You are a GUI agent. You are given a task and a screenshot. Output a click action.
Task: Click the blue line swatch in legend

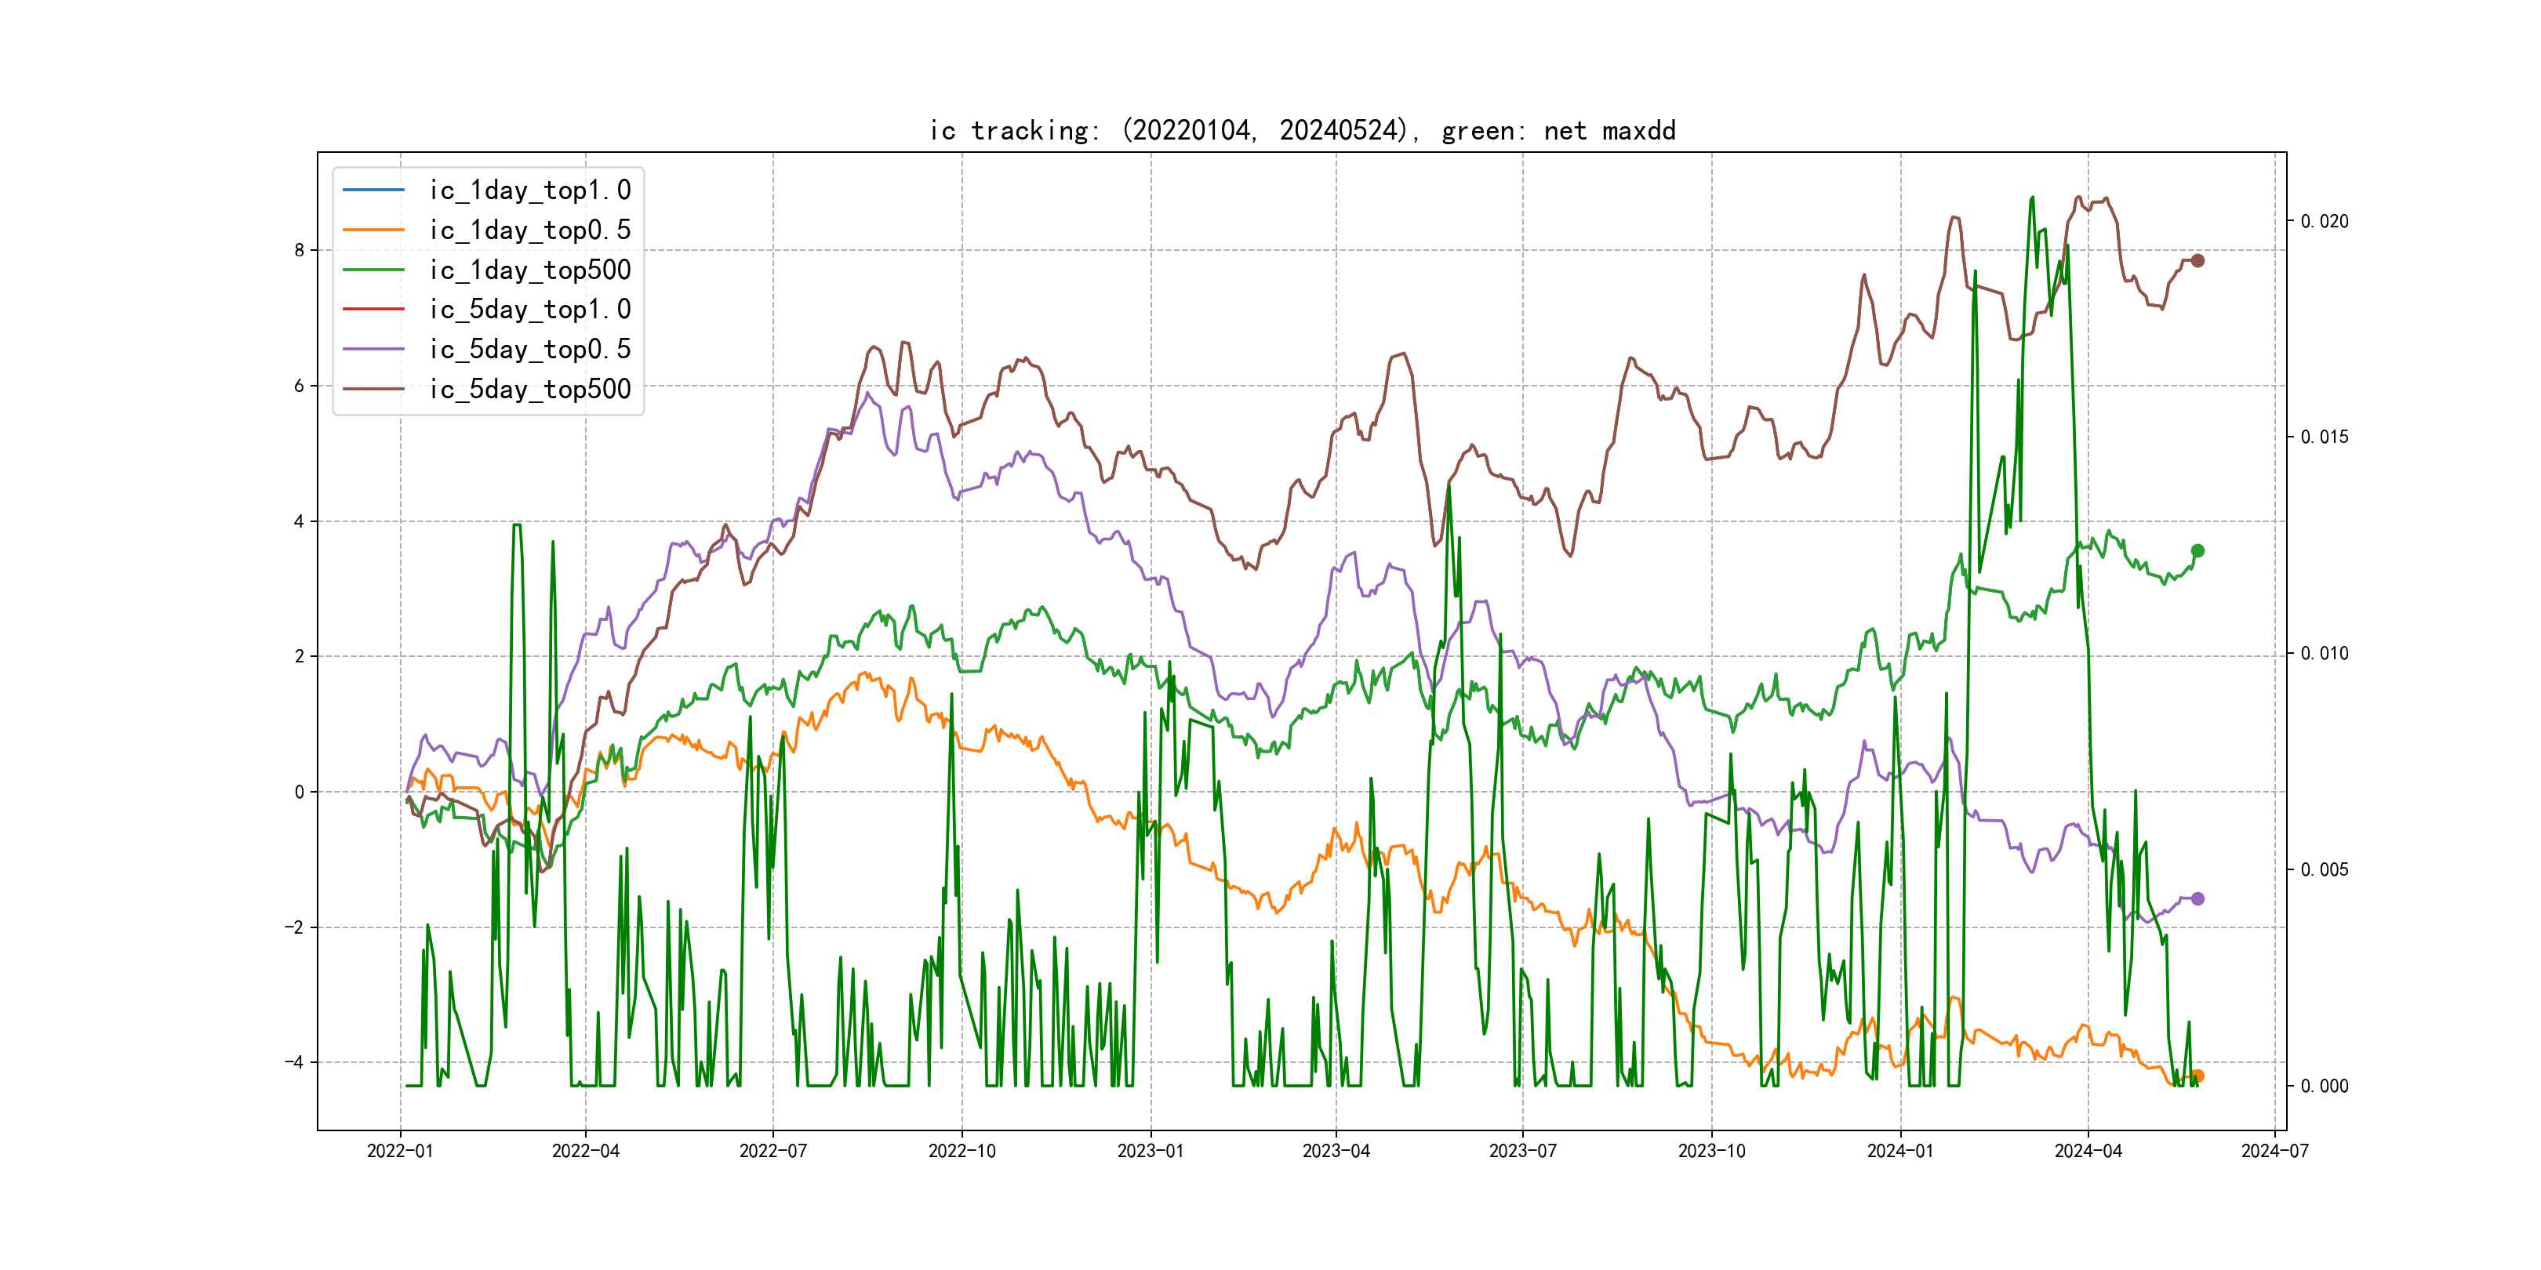click(374, 189)
